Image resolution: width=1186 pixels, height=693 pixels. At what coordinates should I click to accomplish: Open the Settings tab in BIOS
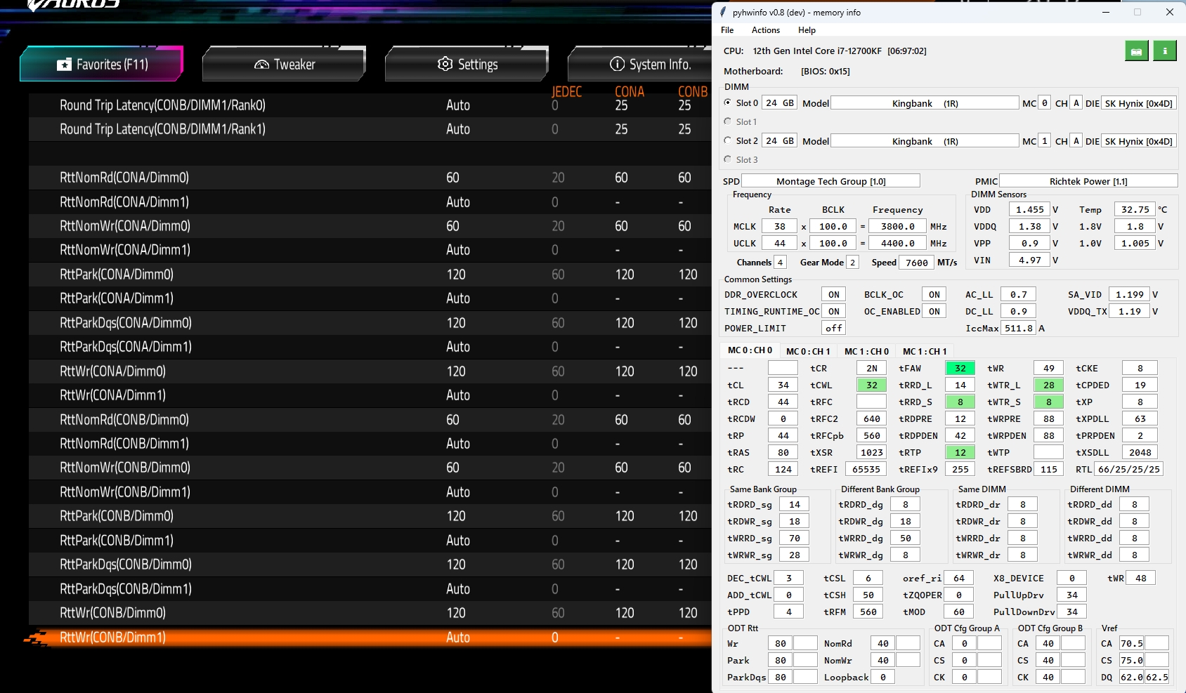pyautogui.click(x=467, y=64)
